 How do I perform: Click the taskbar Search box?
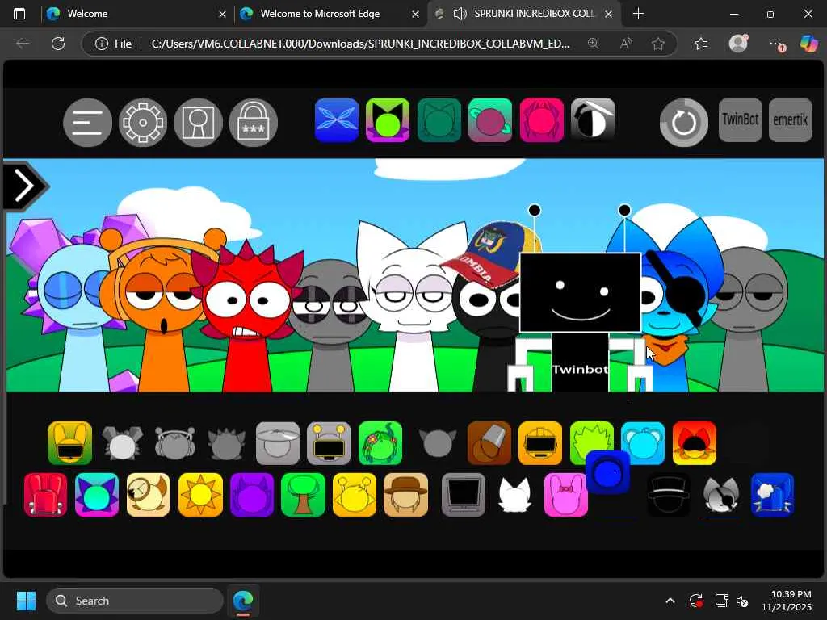pos(135,601)
